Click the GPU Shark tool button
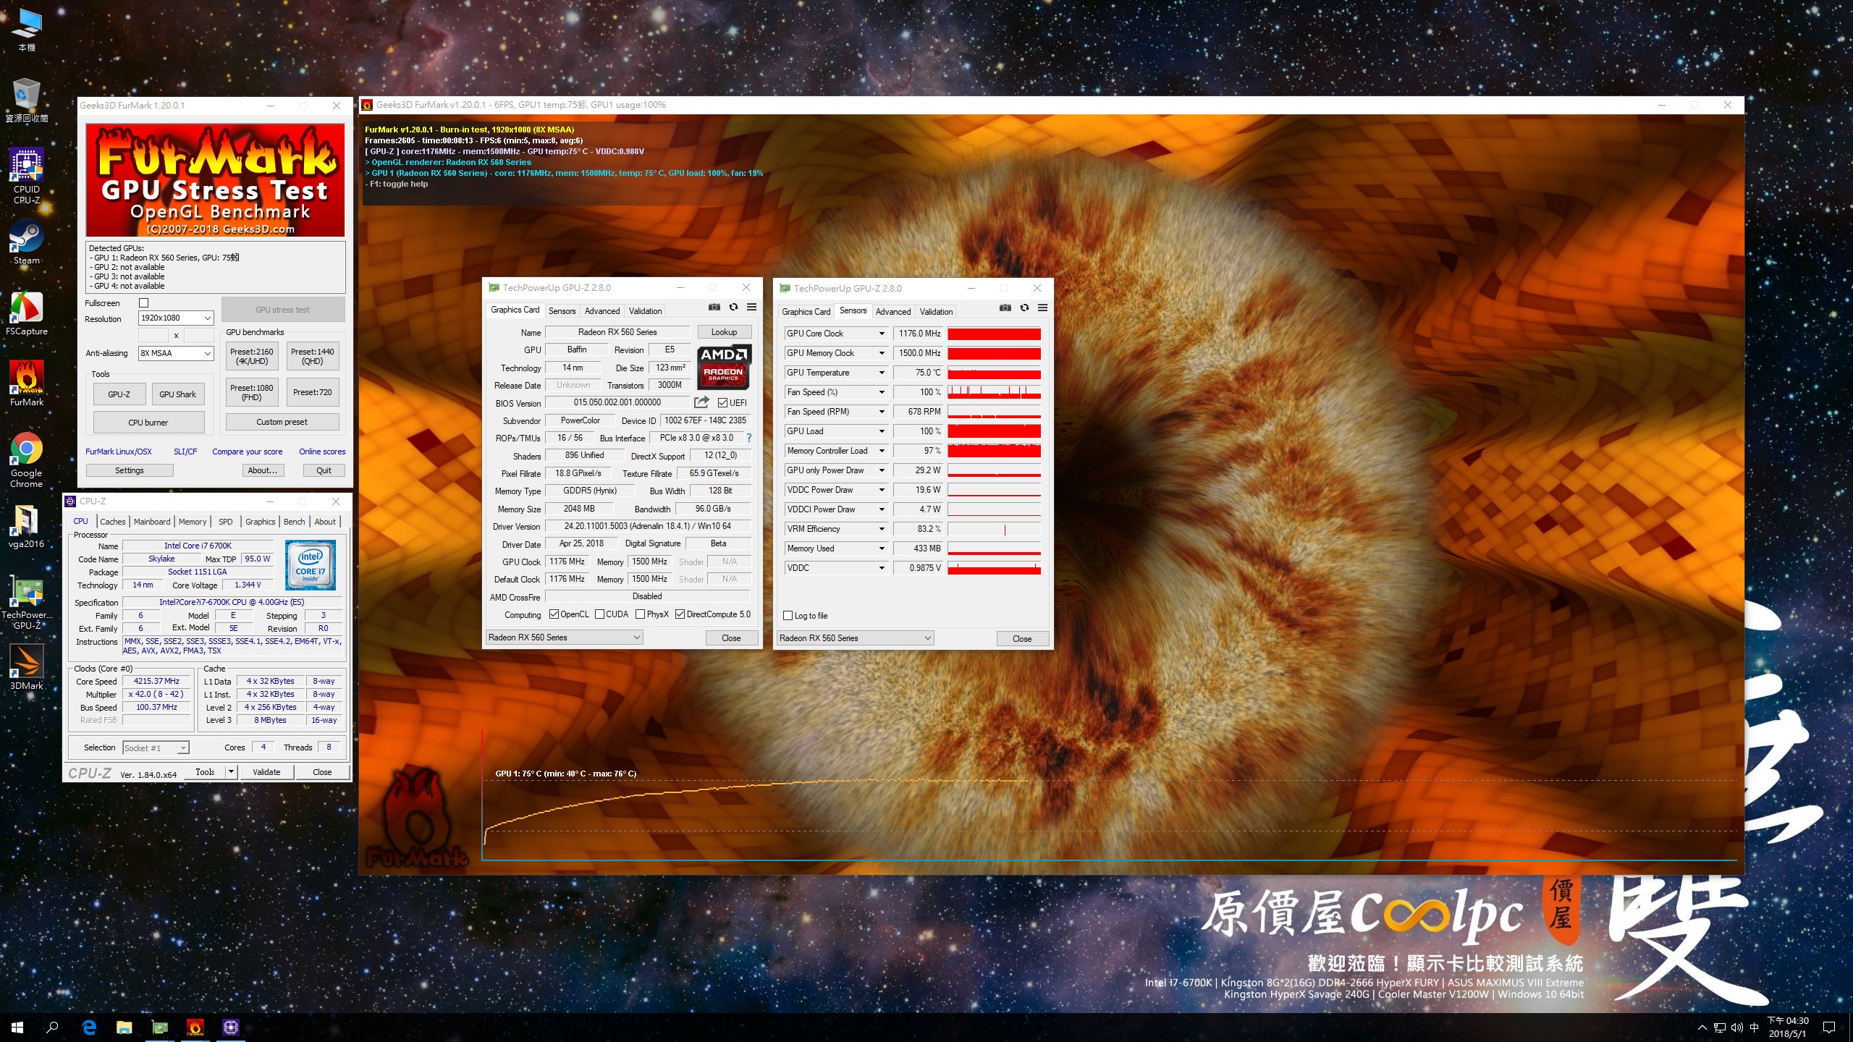The image size is (1853, 1042). (x=177, y=394)
